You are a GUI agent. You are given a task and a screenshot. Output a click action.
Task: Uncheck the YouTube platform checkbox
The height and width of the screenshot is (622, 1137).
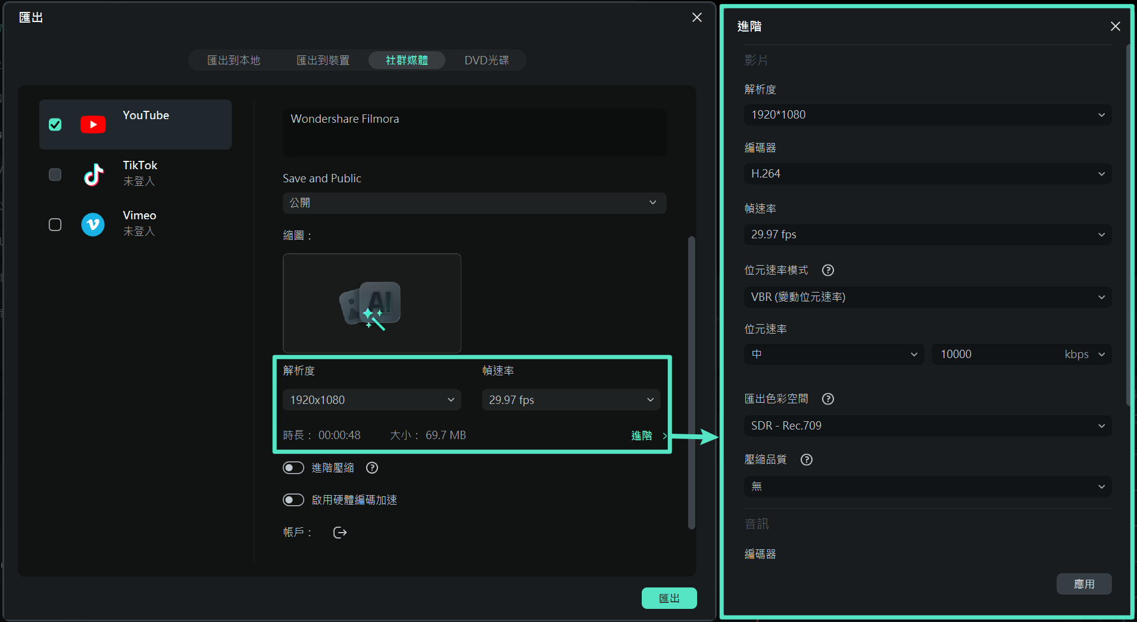(x=55, y=125)
